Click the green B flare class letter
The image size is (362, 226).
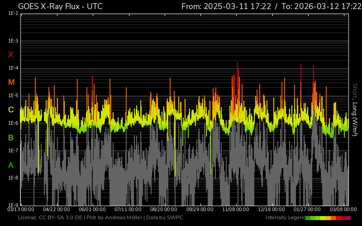coord(11,138)
